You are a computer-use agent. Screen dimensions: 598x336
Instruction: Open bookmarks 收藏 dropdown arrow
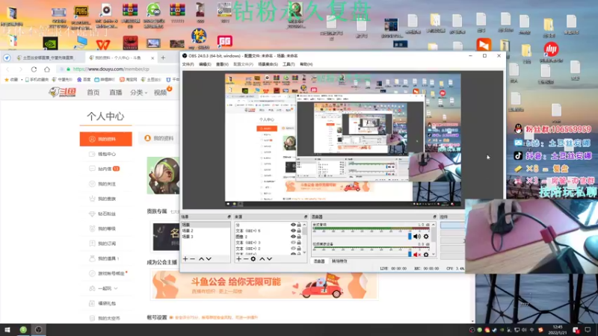(22, 80)
